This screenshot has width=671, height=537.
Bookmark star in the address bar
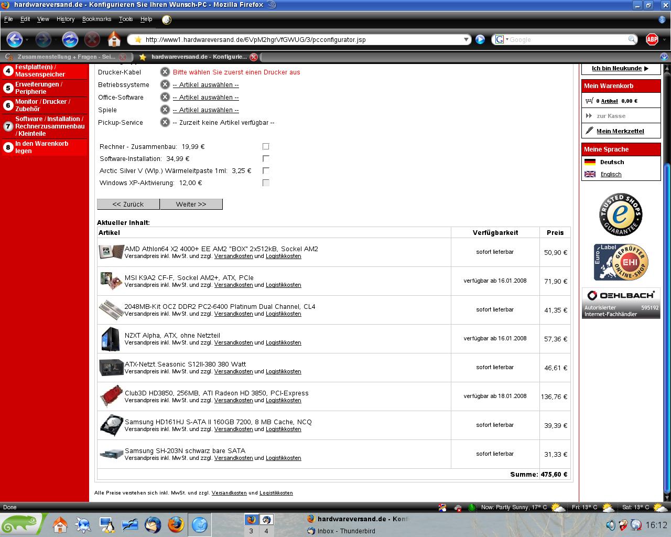click(x=138, y=39)
